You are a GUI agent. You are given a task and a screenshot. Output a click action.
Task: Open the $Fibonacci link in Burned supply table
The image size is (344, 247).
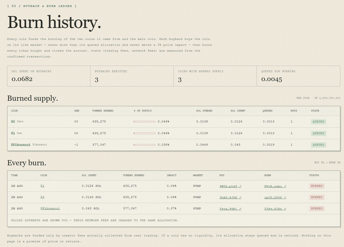[x=21, y=145]
